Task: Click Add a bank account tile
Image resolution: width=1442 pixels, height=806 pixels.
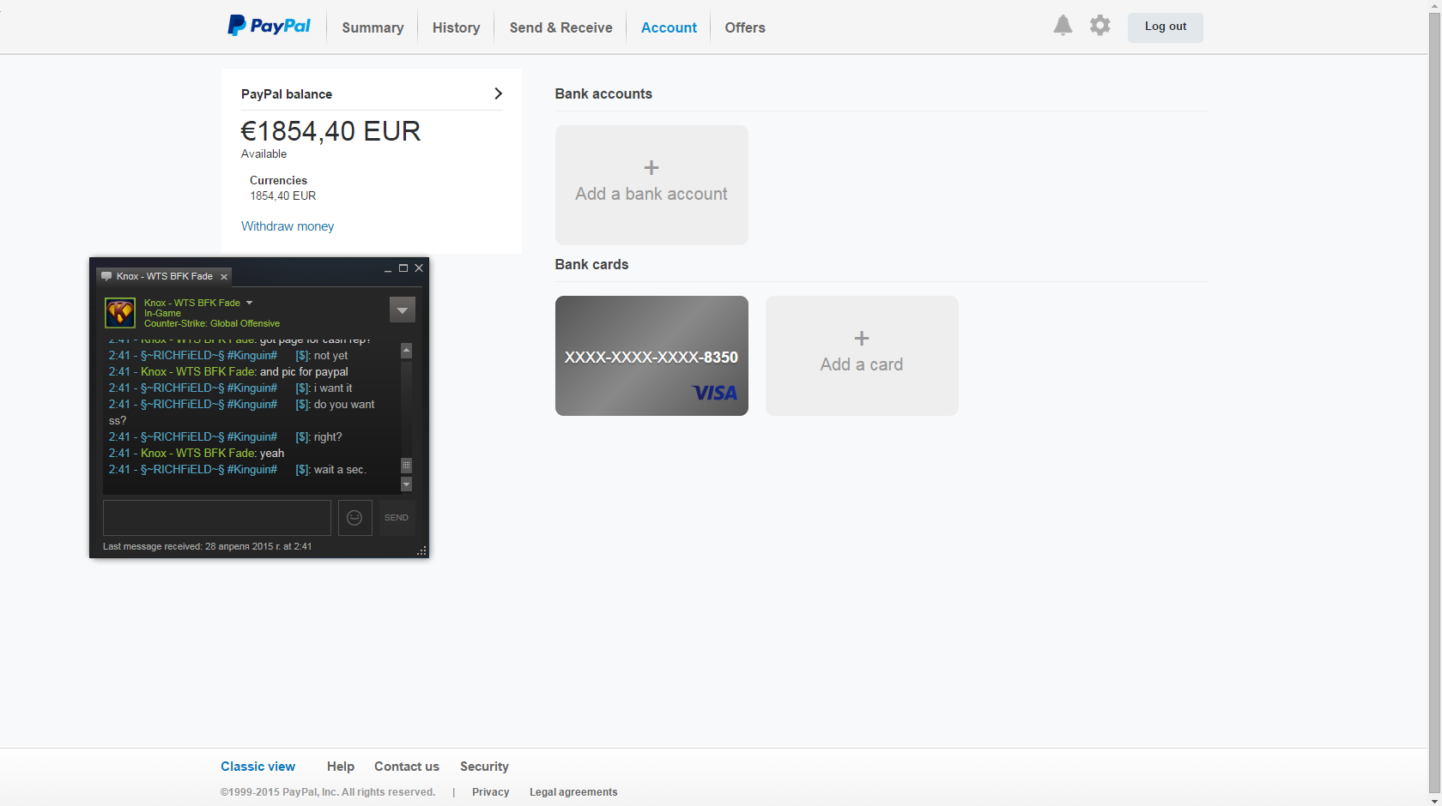Action: pos(651,185)
